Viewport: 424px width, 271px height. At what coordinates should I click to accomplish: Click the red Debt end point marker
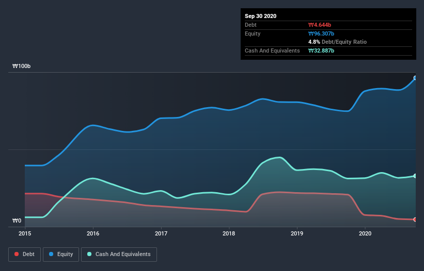point(415,219)
